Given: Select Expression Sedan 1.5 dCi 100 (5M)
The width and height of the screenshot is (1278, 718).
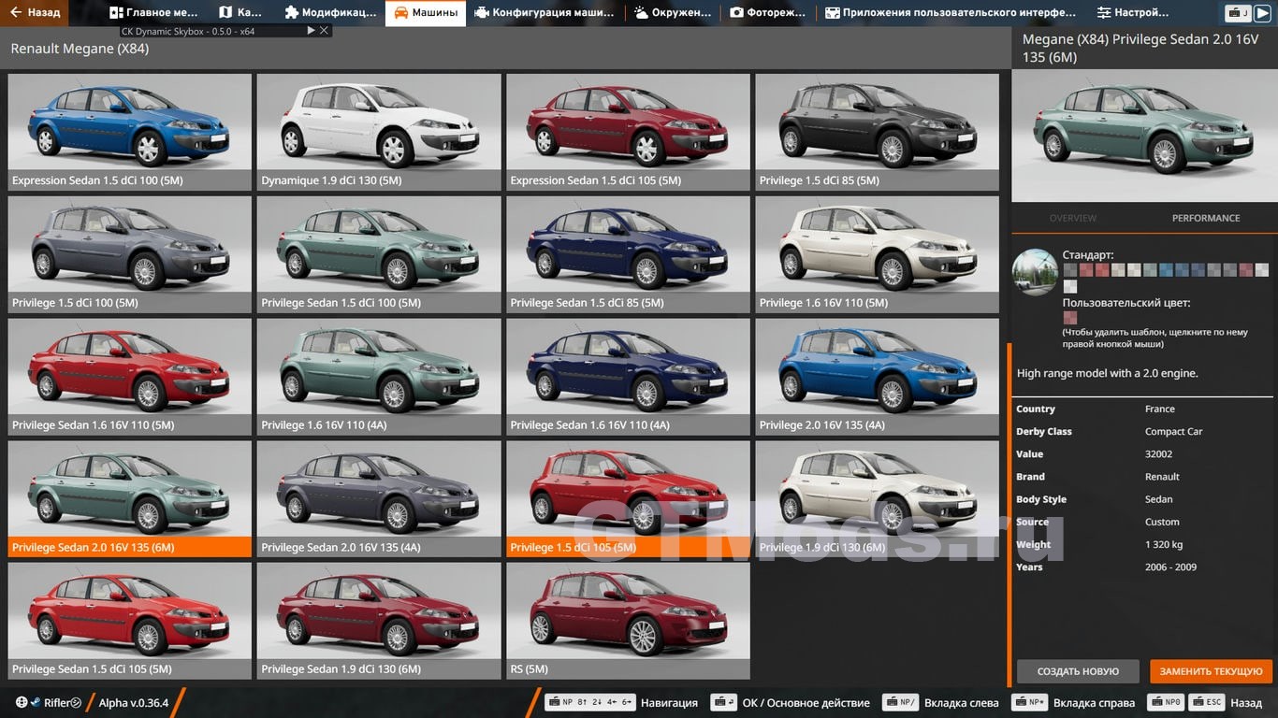Looking at the screenshot, I should point(130,133).
